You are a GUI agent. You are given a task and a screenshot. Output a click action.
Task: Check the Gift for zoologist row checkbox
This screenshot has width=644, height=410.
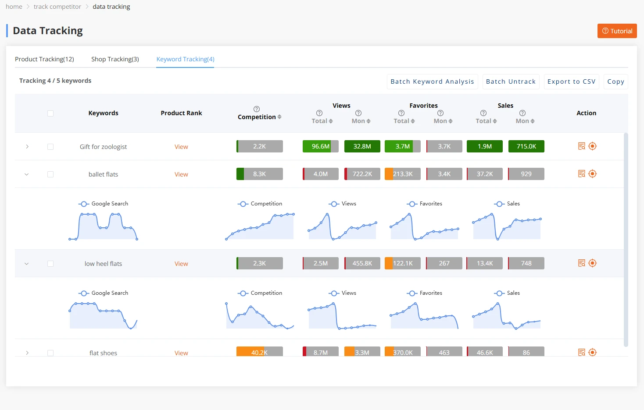click(50, 146)
